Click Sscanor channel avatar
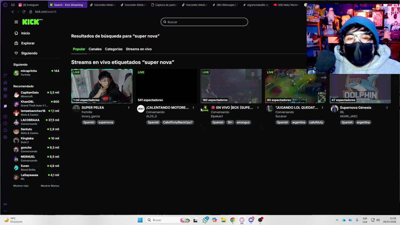The height and width of the screenshot is (225, 400). coord(270,109)
